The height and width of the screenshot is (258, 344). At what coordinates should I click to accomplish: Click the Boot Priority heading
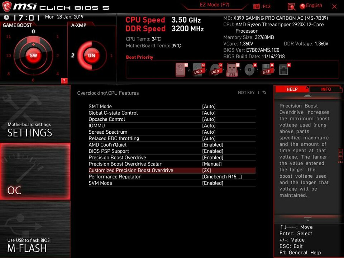coord(139,57)
